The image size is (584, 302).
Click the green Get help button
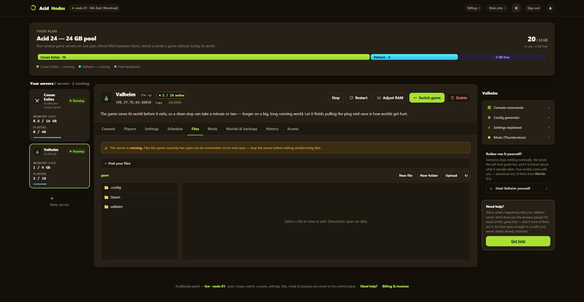tap(518, 241)
